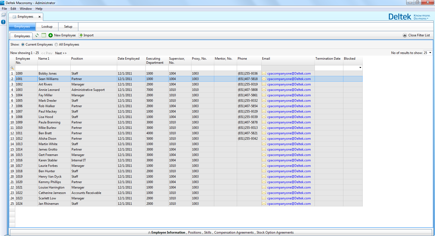Click the refresh icon in Employees toolbar
The image size is (435, 236).
(37, 35)
